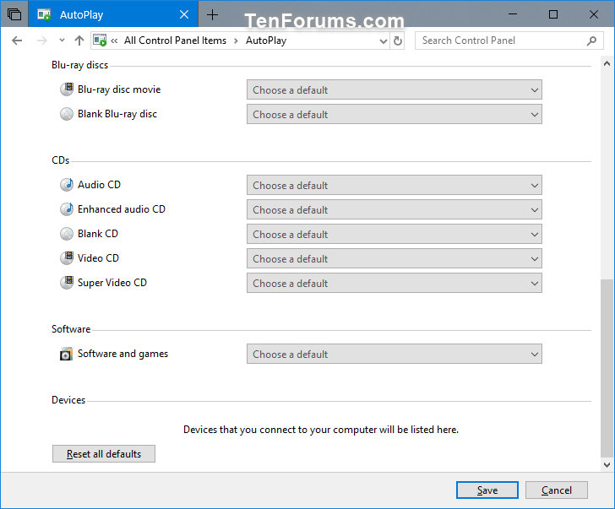The height and width of the screenshot is (509, 615).
Task: Open Super Video CD default dropdown
Action: pos(395,283)
